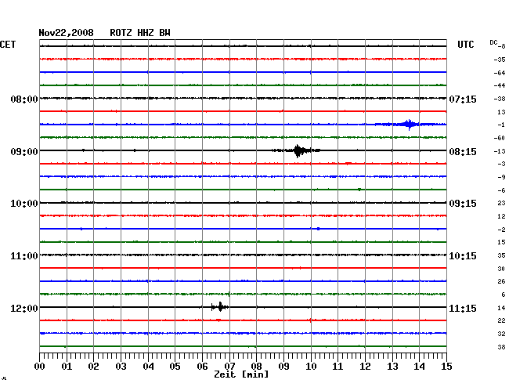Image resolution: width=509 pixels, height=387 pixels.
Task: Click the seismic event on the 12:00 black trace
Action: coord(220,307)
